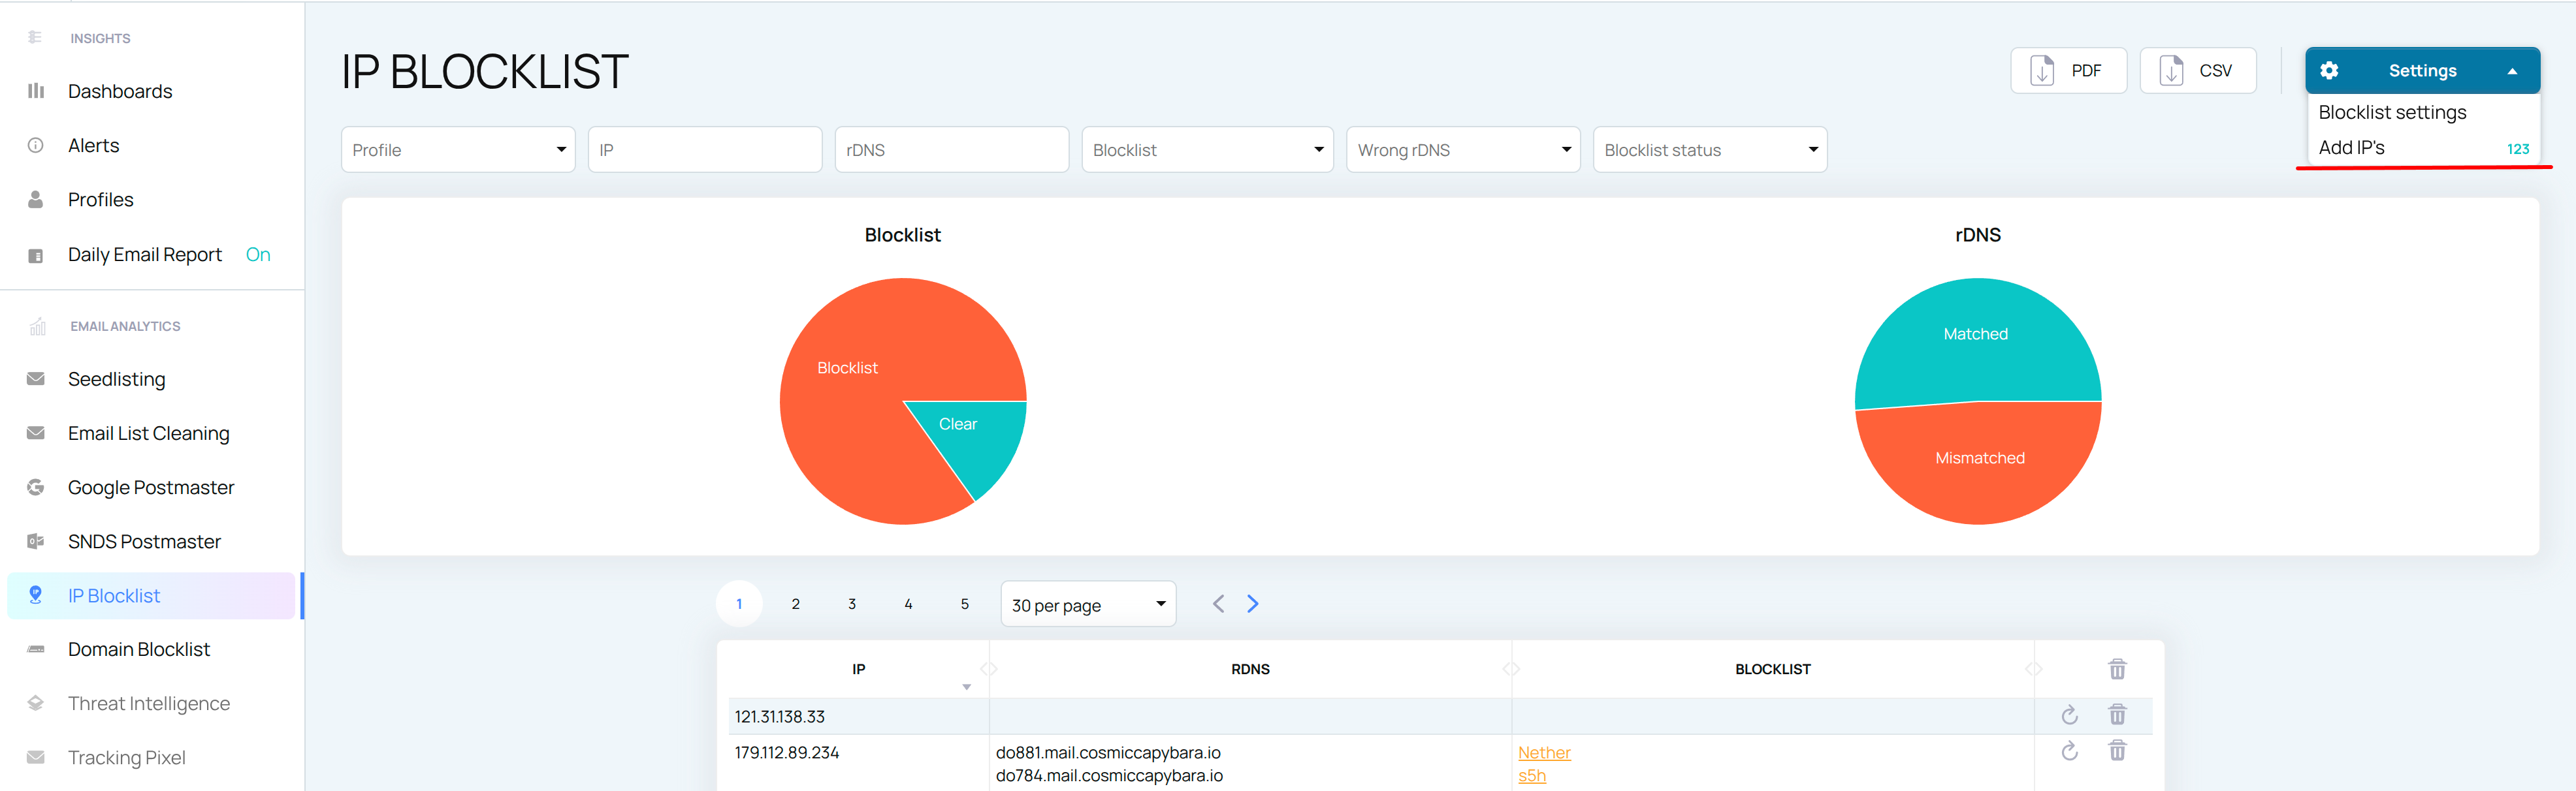Open Seedlisting in sidebar
This screenshot has width=2576, height=791.
pos(117,380)
